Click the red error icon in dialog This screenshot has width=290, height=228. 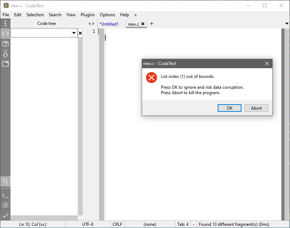pos(152,78)
